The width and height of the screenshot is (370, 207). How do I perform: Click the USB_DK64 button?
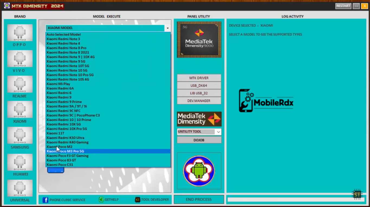click(199, 86)
